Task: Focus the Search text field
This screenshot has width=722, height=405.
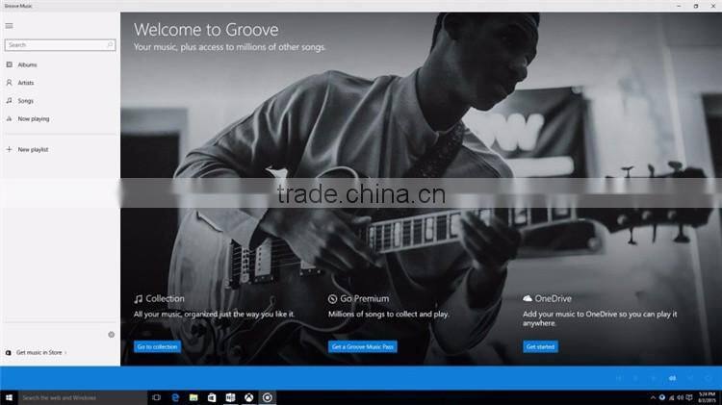Action: 60,45
